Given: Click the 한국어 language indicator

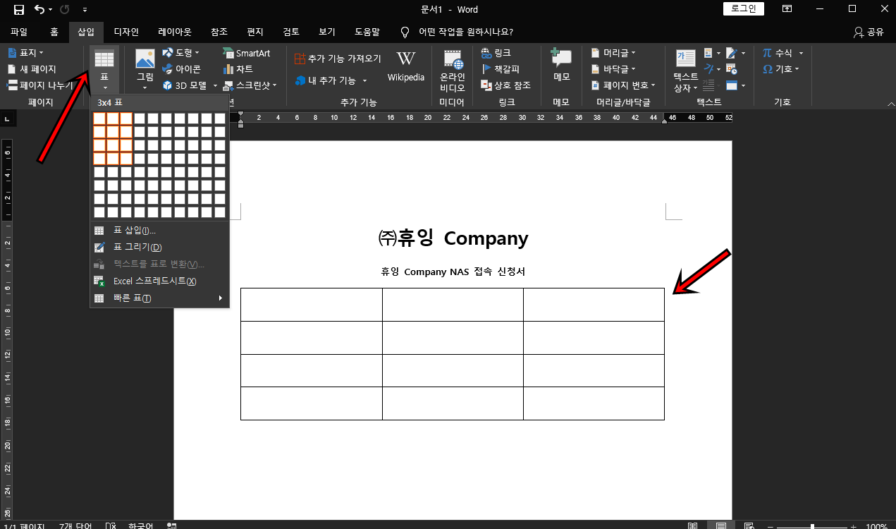Looking at the screenshot, I should click(140, 526).
